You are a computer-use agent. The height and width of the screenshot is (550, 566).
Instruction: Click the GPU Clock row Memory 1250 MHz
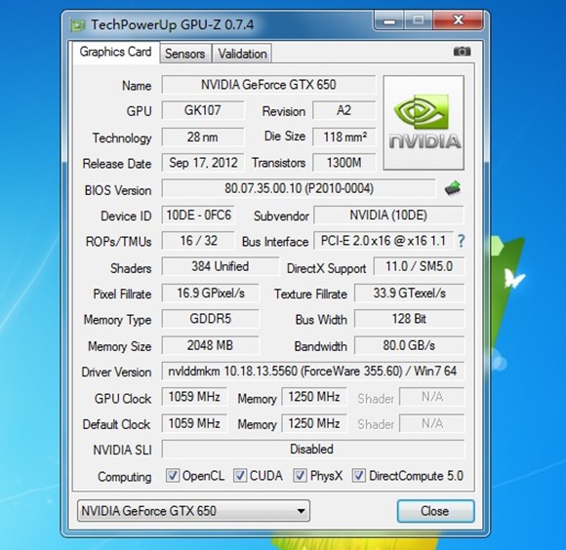(314, 397)
